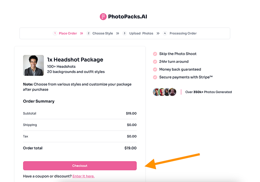Click the Order total amount $19.00
The height and width of the screenshot is (182, 260).
tap(130, 148)
